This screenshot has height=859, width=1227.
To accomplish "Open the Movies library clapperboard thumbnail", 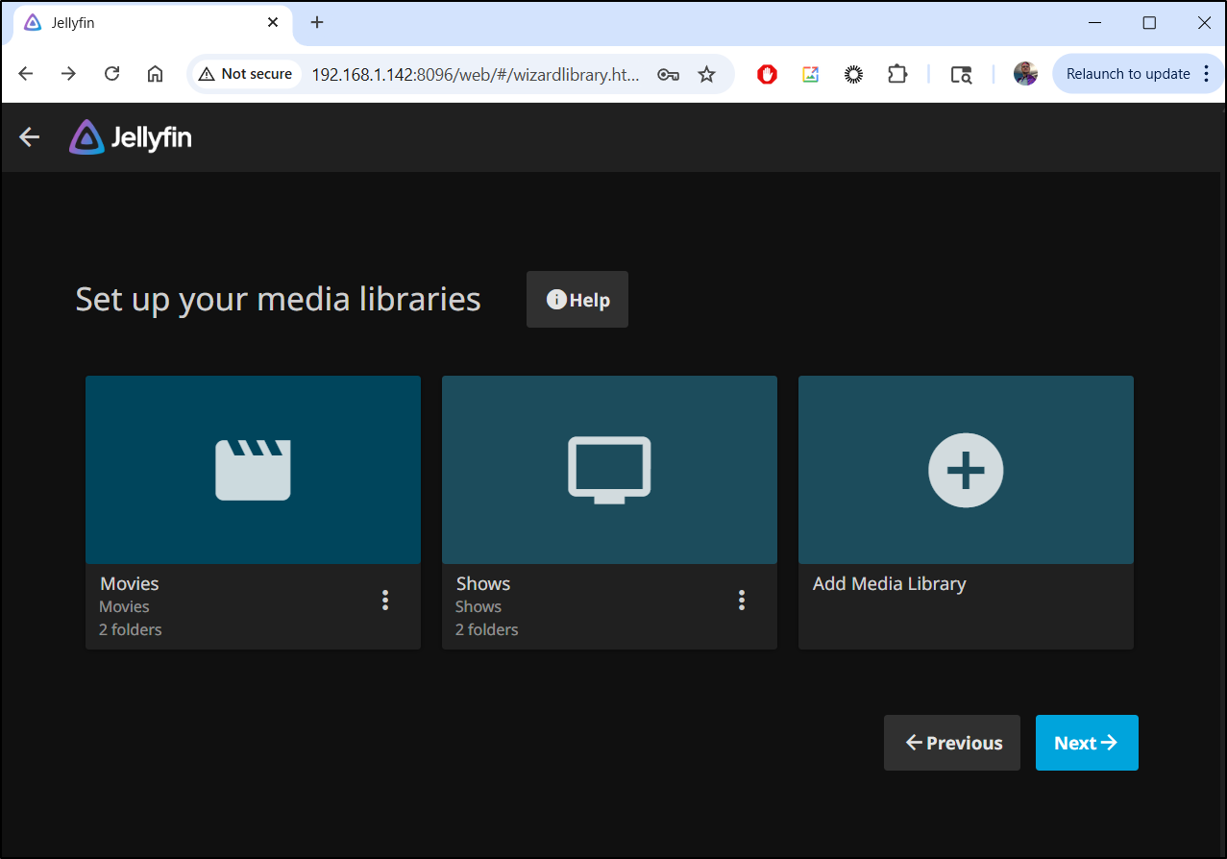I will pyautogui.click(x=253, y=470).
